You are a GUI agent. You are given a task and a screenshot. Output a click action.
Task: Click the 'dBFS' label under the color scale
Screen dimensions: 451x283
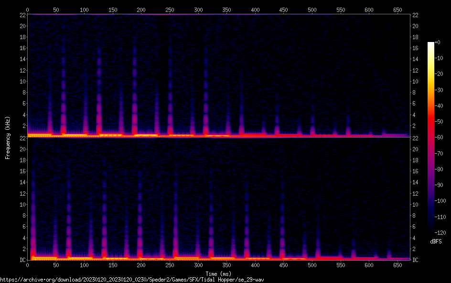436,242
